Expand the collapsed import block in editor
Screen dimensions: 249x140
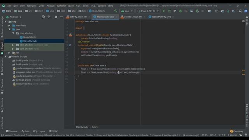pyautogui.click(x=84, y=28)
